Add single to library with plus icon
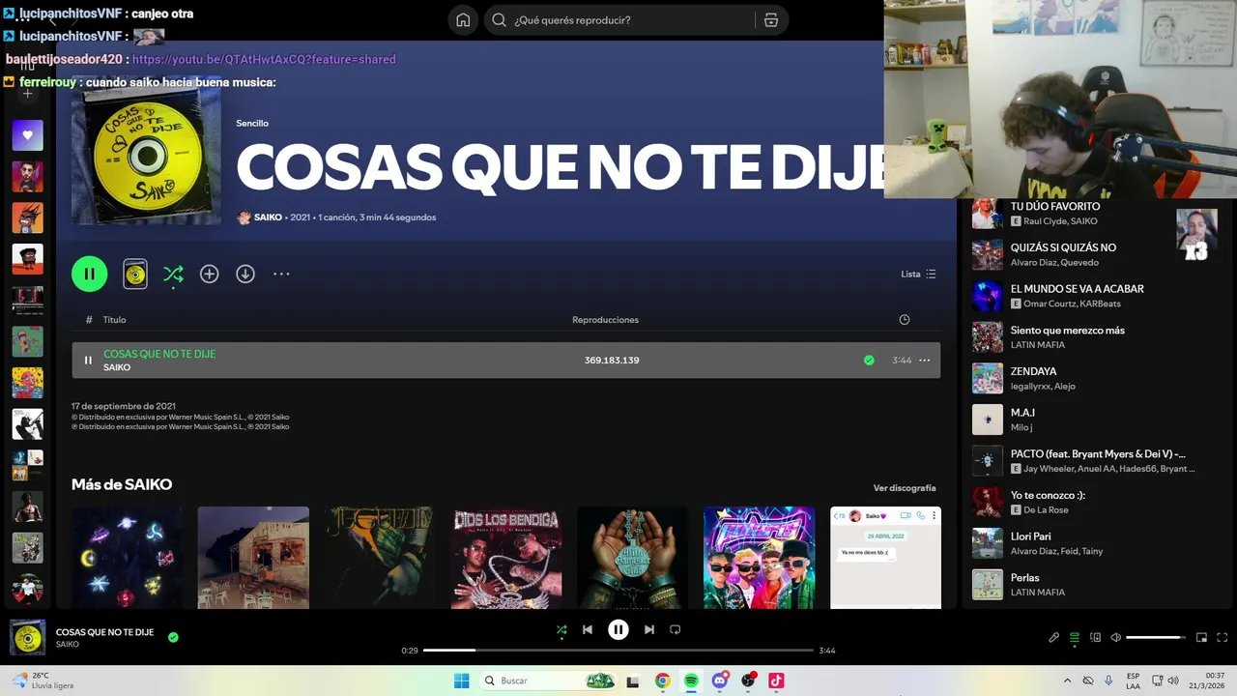 (209, 275)
